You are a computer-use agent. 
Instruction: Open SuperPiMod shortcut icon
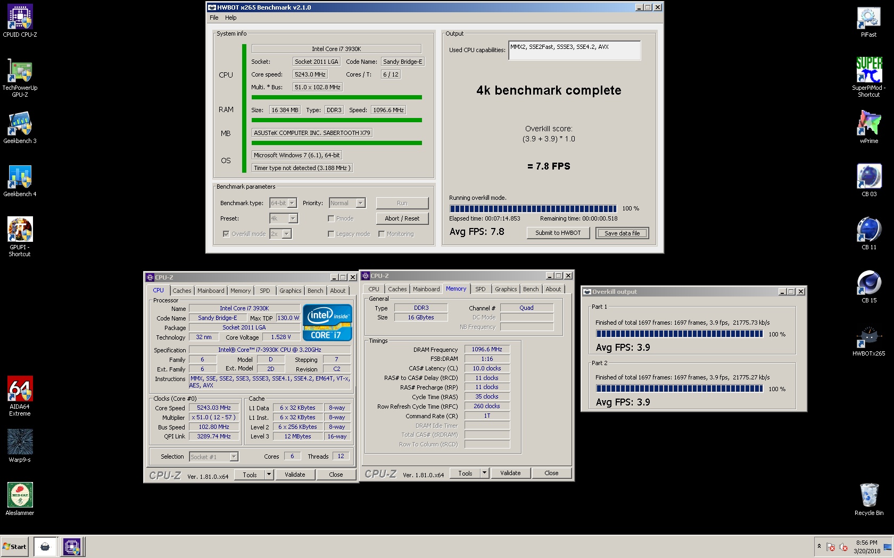tap(868, 77)
